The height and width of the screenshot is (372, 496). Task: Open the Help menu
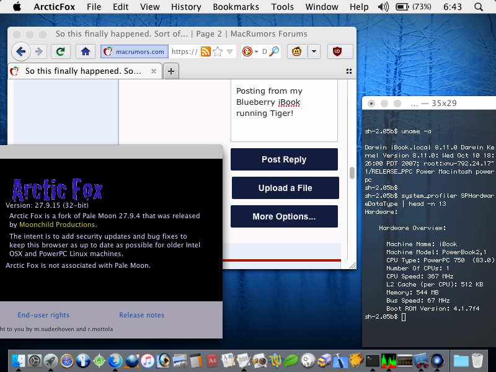(359, 7)
